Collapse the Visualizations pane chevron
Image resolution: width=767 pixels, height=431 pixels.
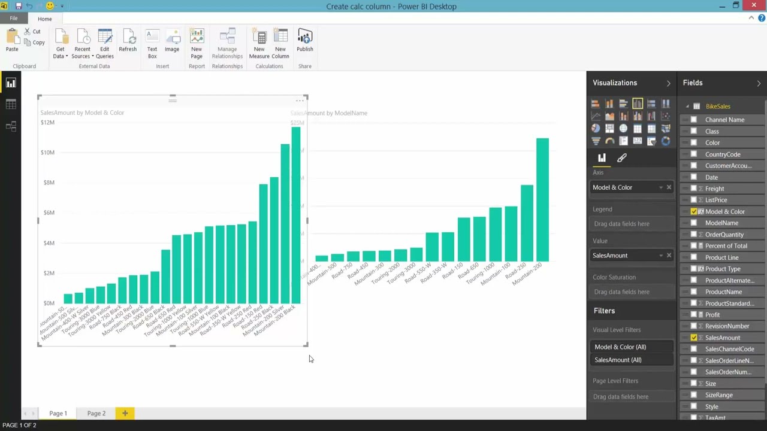669,83
